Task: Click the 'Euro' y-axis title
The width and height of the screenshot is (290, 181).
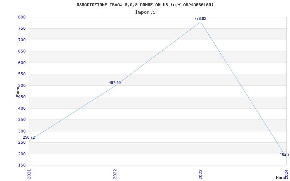Action: coord(18,92)
